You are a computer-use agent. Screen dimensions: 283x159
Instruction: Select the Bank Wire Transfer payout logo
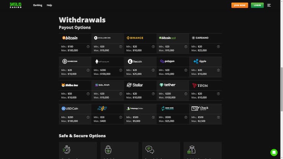pyautogui.click(x=167, y=109)
